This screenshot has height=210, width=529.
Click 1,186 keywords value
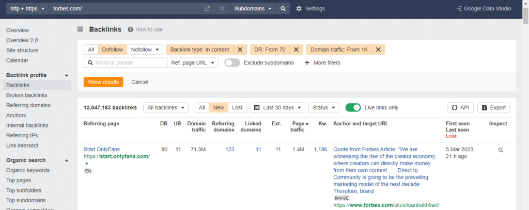(x=320, y=149)
